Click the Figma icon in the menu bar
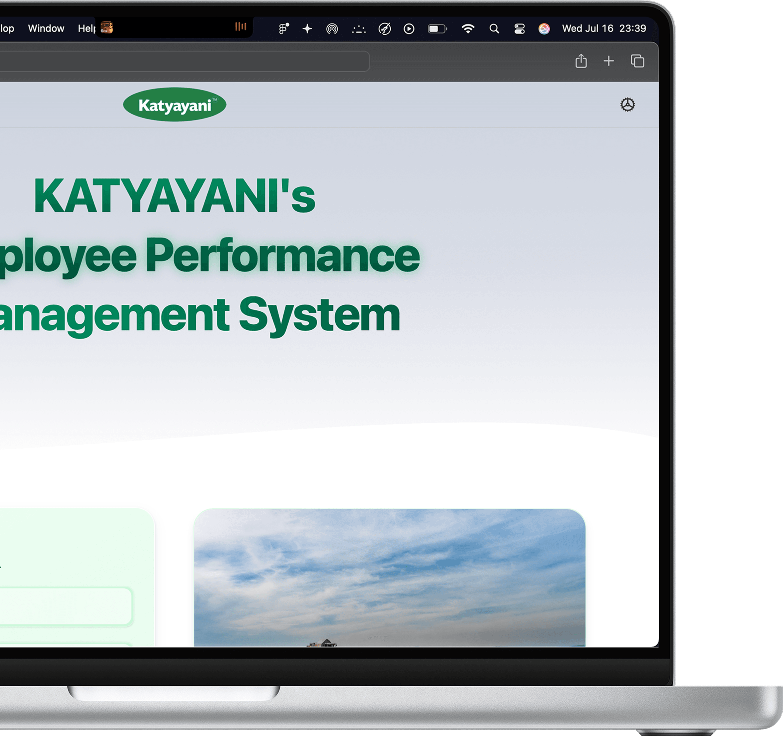Viewport: 783px width, 736px height. [x=284, y=28]
